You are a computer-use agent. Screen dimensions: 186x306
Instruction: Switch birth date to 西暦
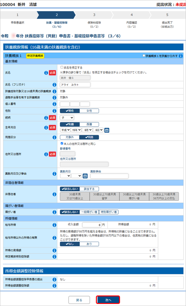coord(89,124)
